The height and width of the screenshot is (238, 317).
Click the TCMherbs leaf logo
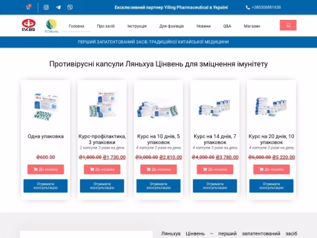coord(52,26)
